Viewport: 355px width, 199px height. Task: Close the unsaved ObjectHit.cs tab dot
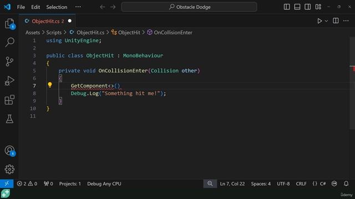coord(70,21)
